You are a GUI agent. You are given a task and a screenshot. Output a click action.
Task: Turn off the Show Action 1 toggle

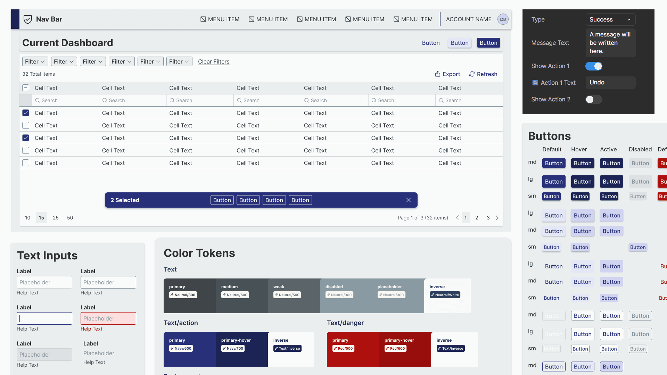point(594,66)
